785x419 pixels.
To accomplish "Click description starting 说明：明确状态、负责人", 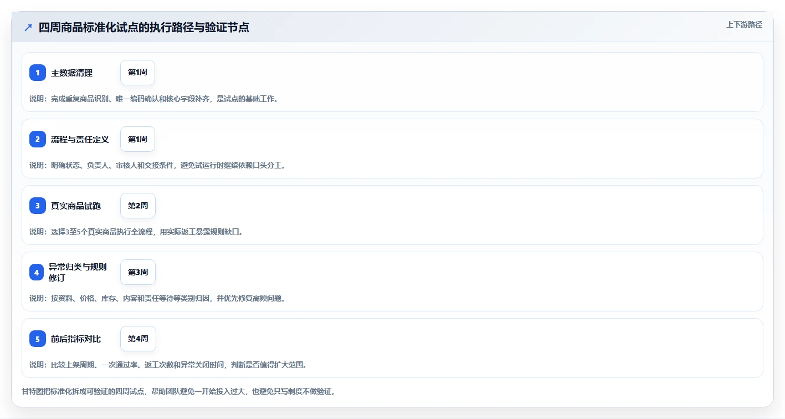I will (158, 165).
